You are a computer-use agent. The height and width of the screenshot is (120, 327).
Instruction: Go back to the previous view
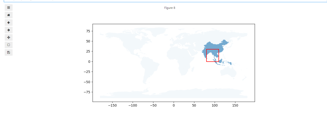tap(8, 23)
